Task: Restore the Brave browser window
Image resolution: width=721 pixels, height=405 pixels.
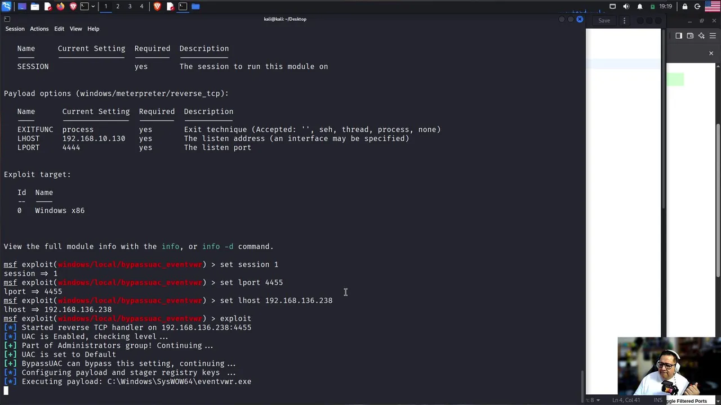Action: click(701, 21)
